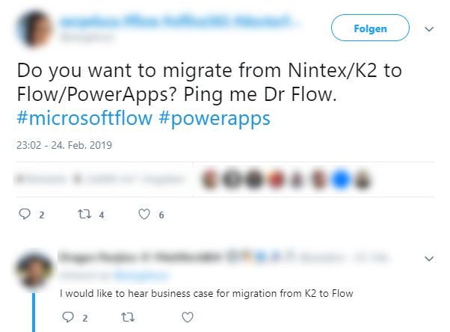This screenshot has height=332, width=450.
Task: Reply to the K2 to Flow comment
Action: 68,317
